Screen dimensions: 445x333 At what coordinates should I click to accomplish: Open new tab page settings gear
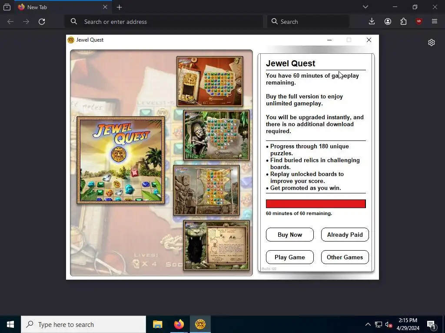click(432, 42)
